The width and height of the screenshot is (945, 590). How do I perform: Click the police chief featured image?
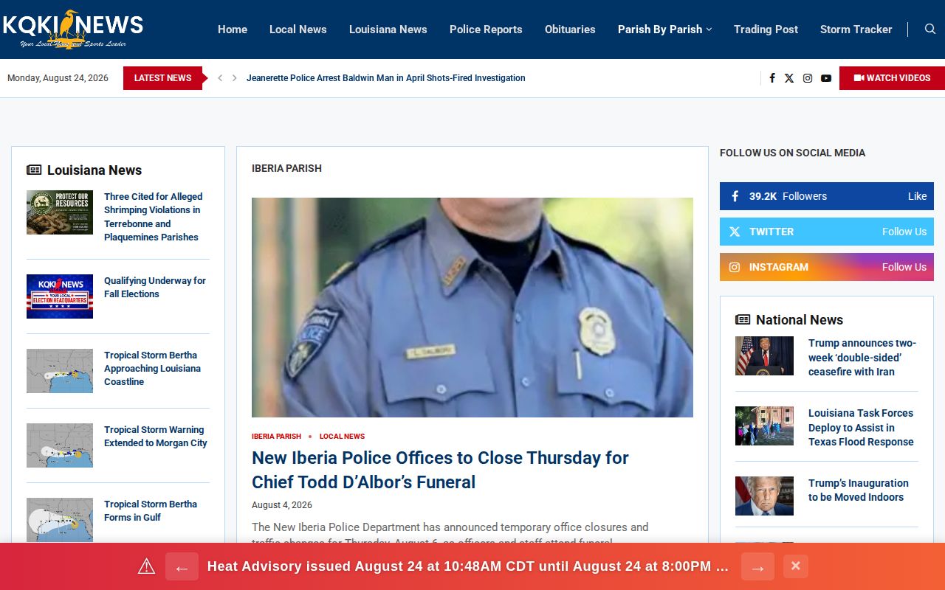pos(472,308)
